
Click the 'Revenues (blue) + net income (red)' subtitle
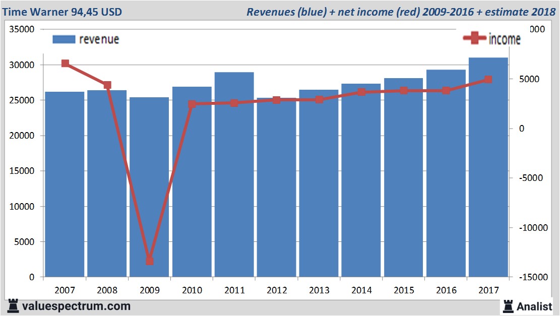click(x=333, y=12)
